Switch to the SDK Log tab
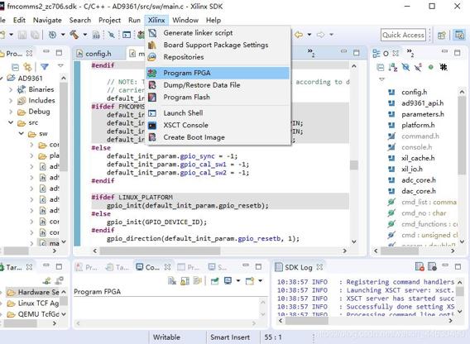470x344 pixels. [x=299, y=267]
